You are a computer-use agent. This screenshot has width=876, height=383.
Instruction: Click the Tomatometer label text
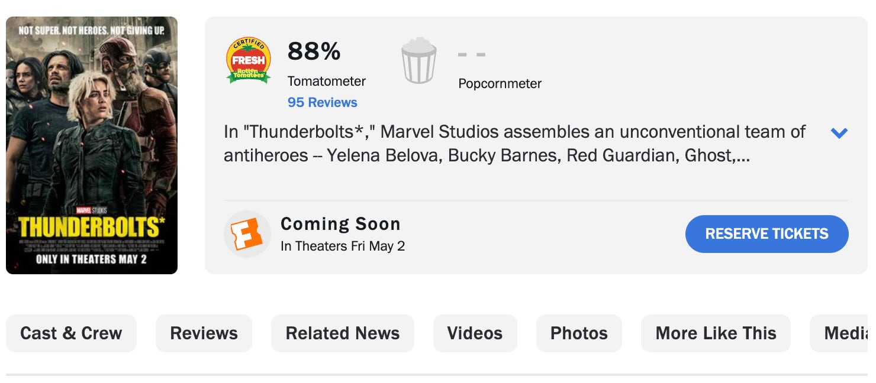[327, 82]
